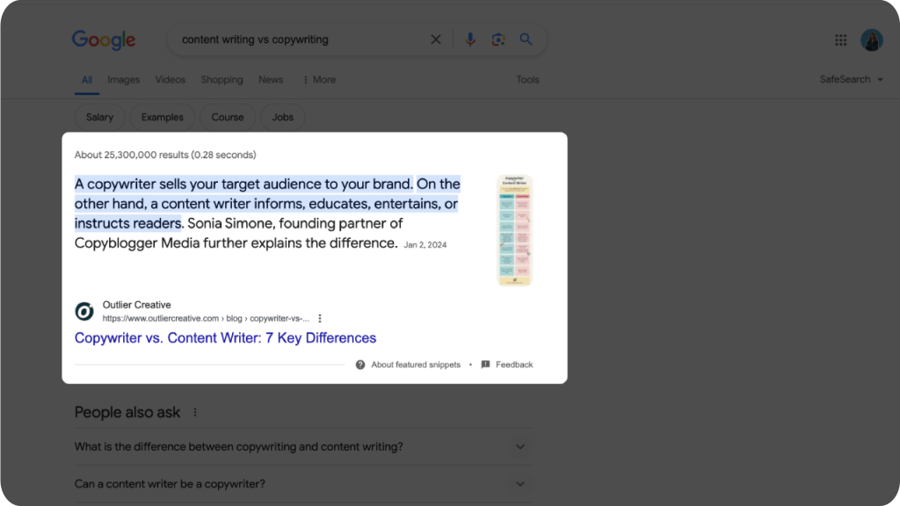900x506 pixels.
Task: Switch to the Videos tab
Action: 170,80
